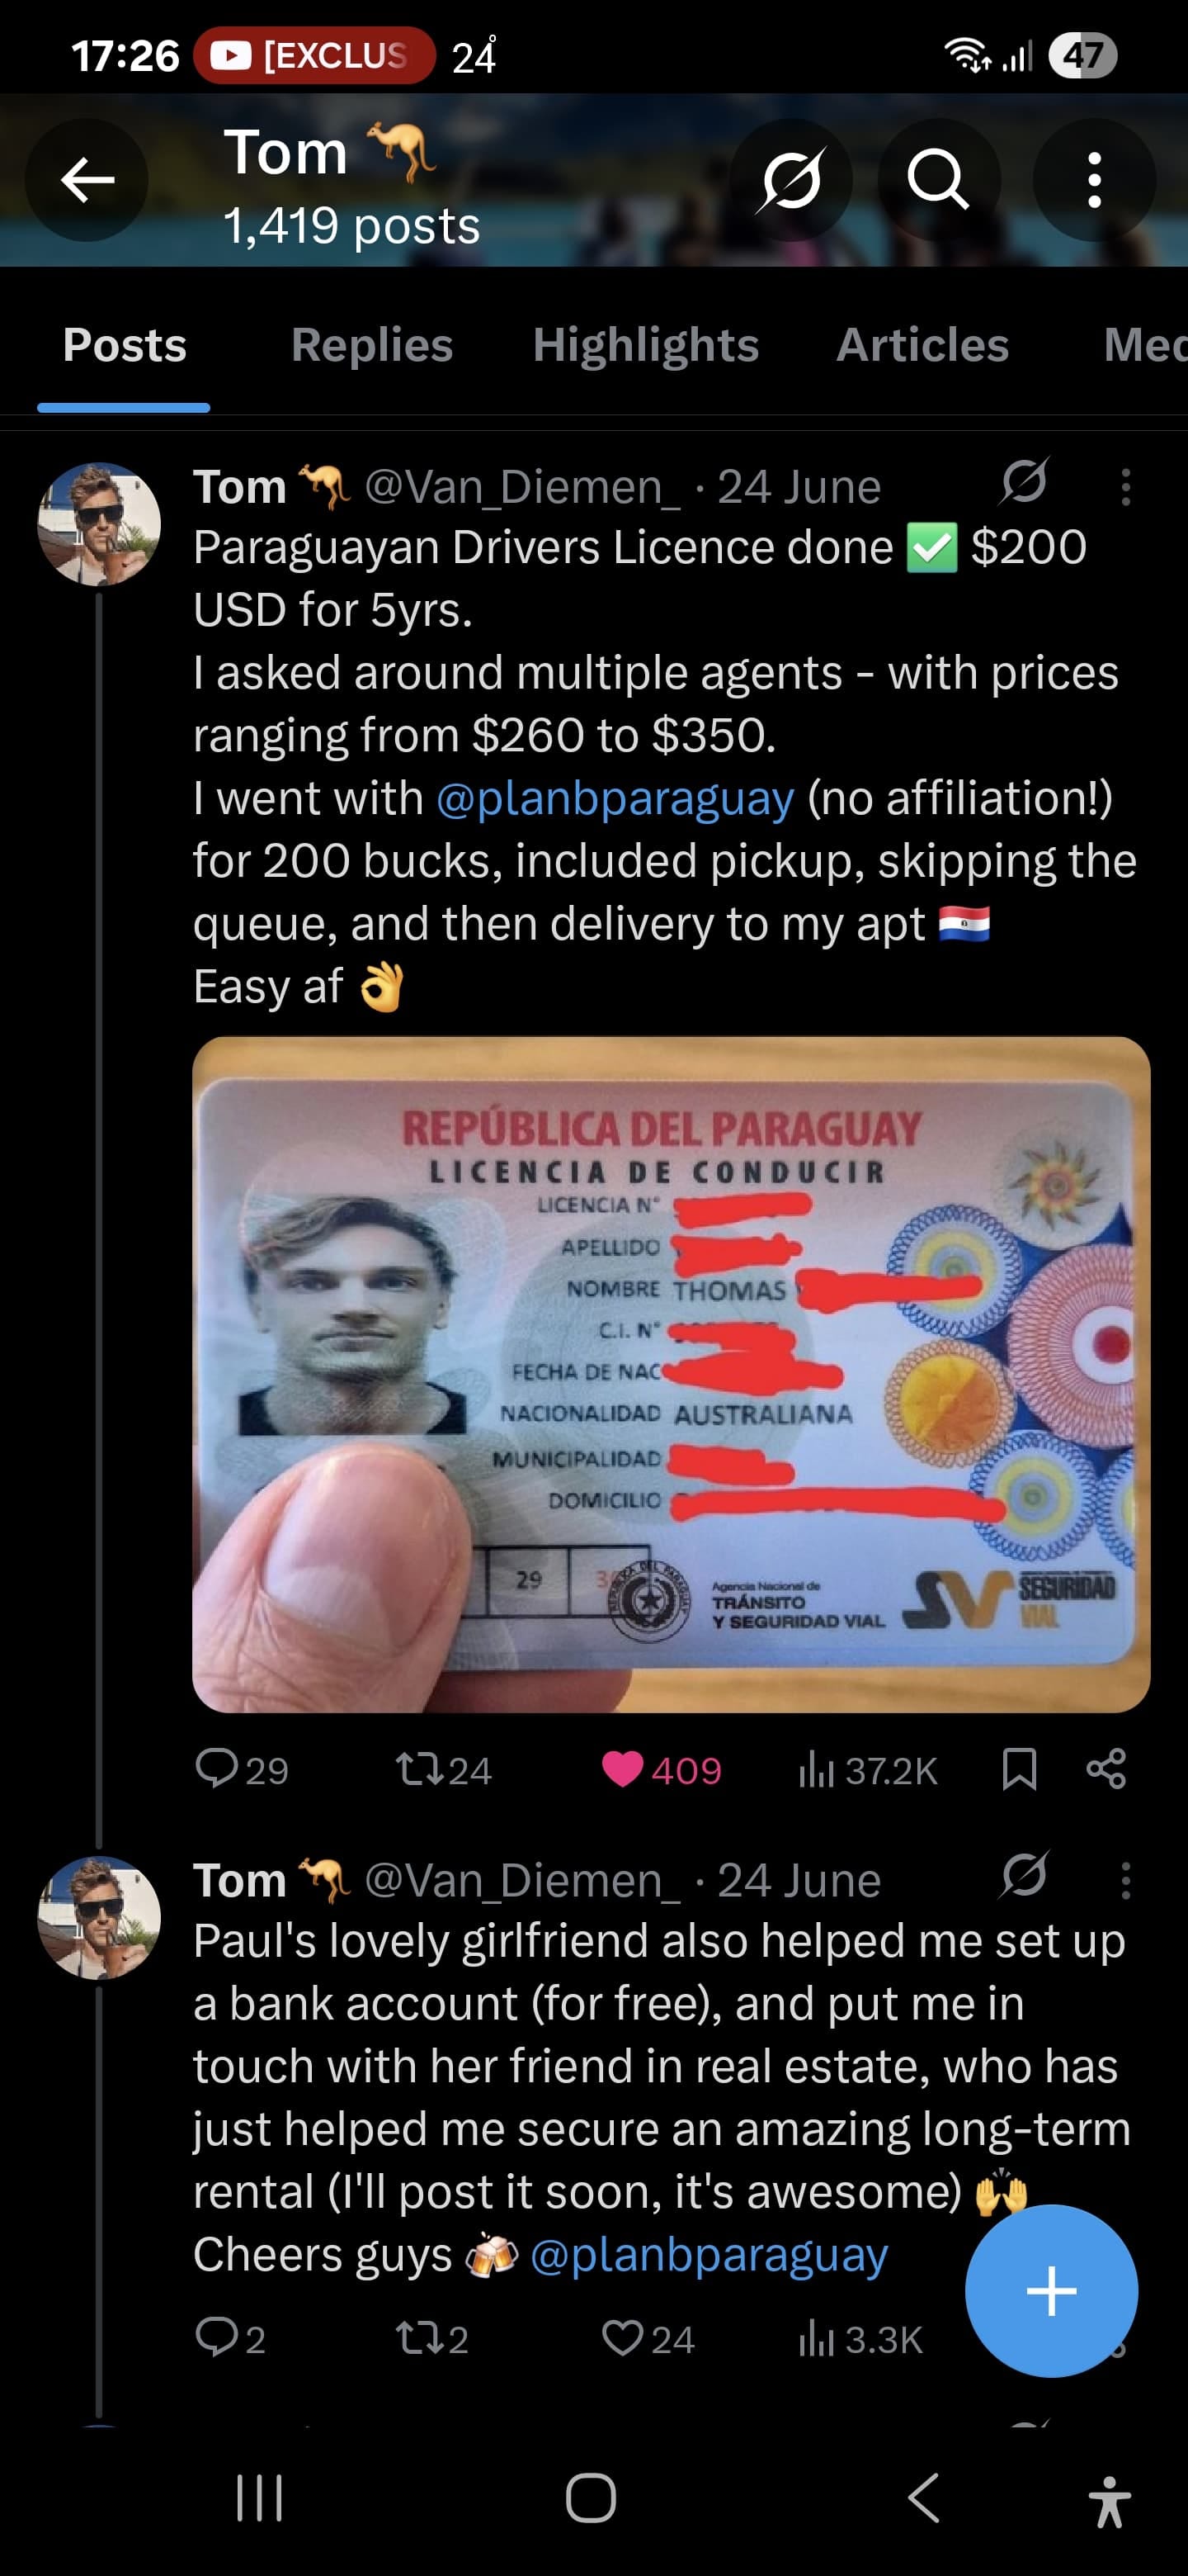Repost the post with 24 reposts

444,1769
